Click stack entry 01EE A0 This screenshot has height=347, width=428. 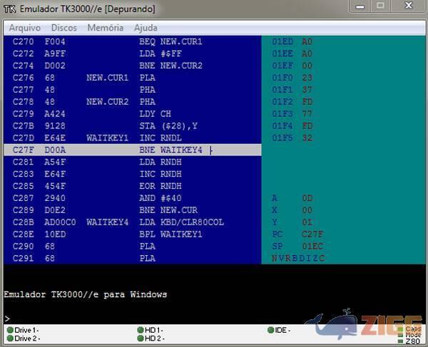click(x=292, y=53)
